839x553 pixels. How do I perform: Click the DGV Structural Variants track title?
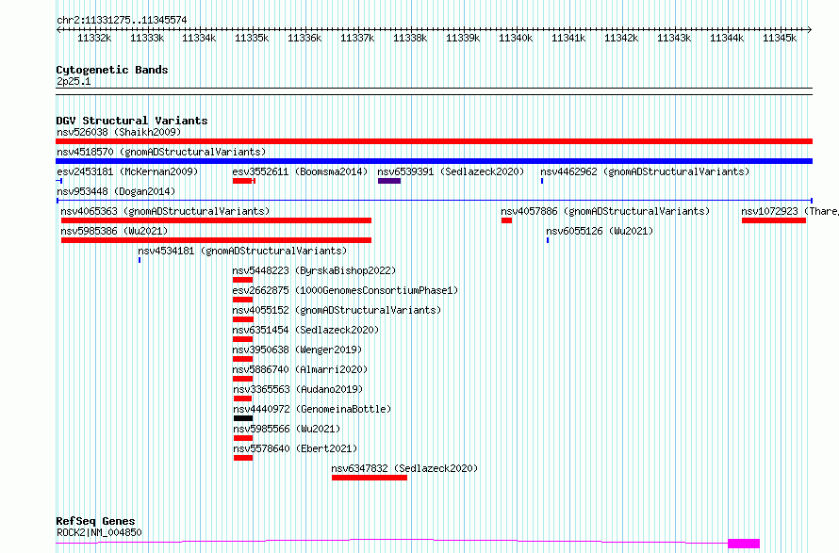tap(132, 121)
